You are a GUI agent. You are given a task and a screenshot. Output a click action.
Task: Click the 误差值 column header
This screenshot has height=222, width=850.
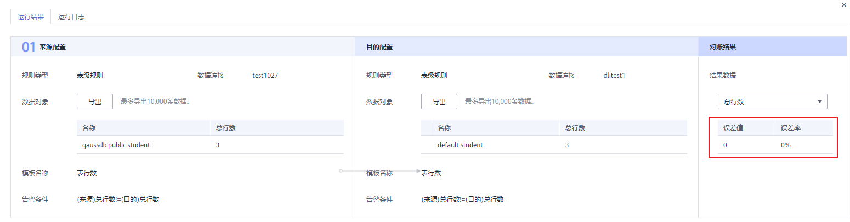pyautogui.click(x=733, y=128)
